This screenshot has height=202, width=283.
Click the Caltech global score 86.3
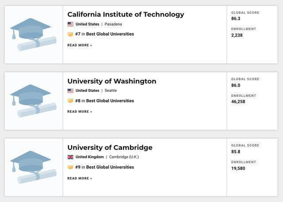[x=236, y=19]
